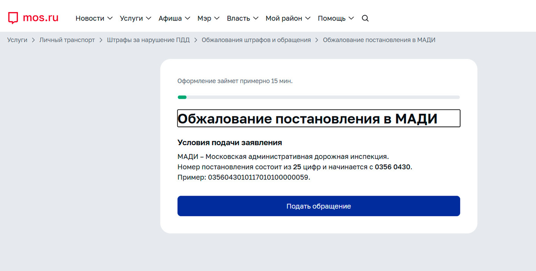
Task: Click line МАДИ – Московская административная дорожная инспекция
Action: tap(283, 157)
